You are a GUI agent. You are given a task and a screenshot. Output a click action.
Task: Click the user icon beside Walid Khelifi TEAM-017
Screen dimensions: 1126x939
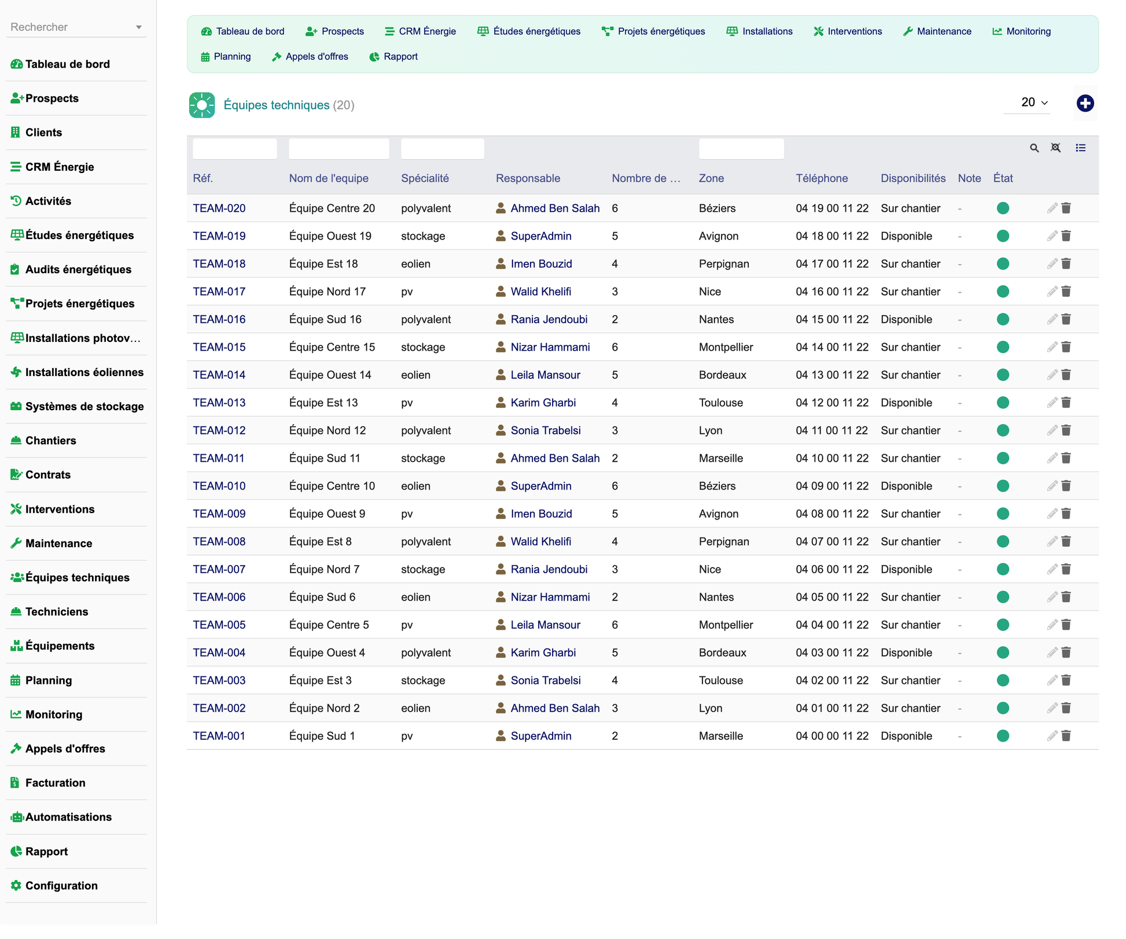tap(501, 292)
